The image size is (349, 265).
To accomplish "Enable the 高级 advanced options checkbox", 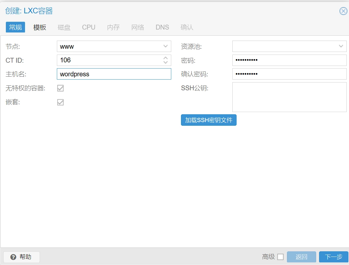I will point(280,257).
